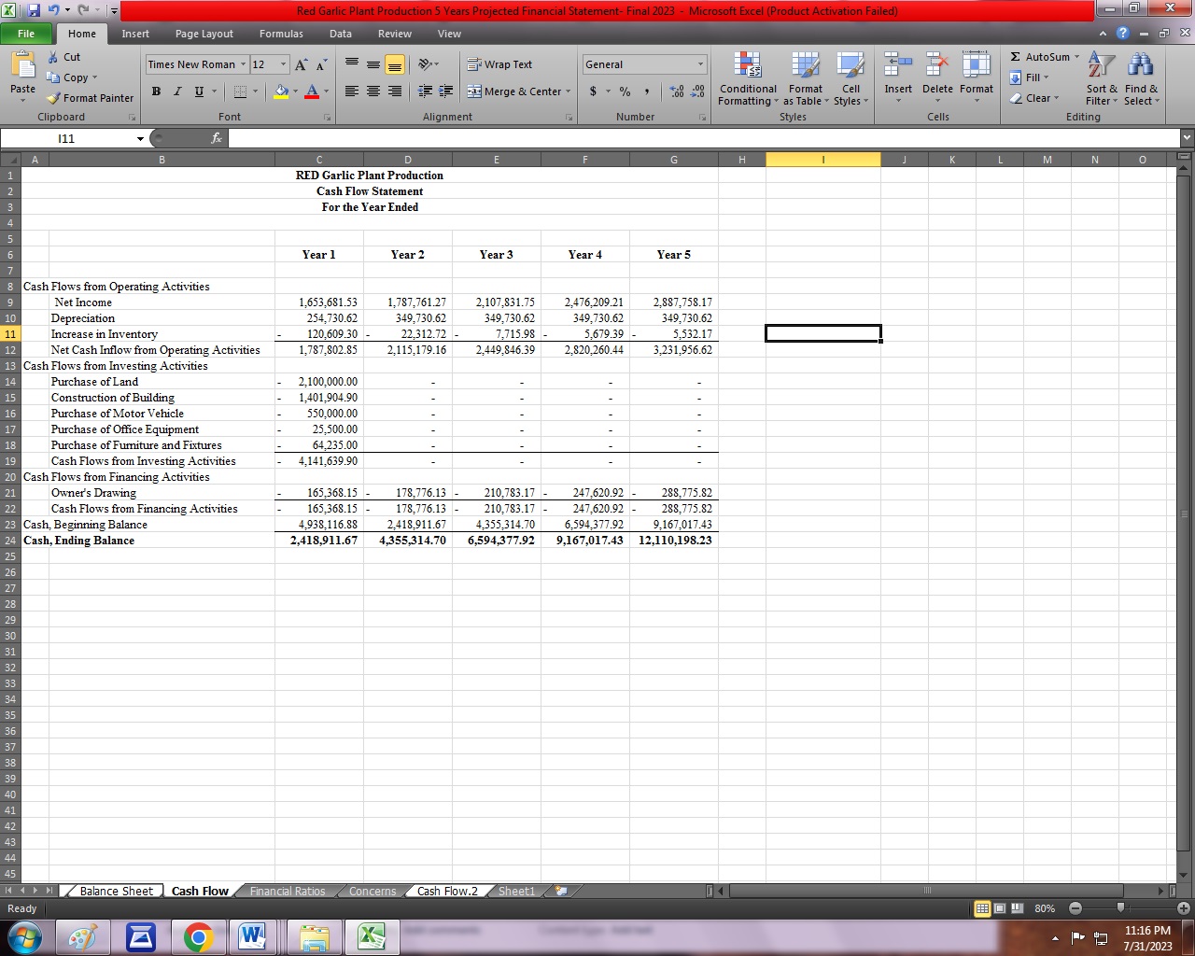This screenshot has height=956, width=1195.
Task: Toggle Bold formatting
Action: (x=156, y=91)
